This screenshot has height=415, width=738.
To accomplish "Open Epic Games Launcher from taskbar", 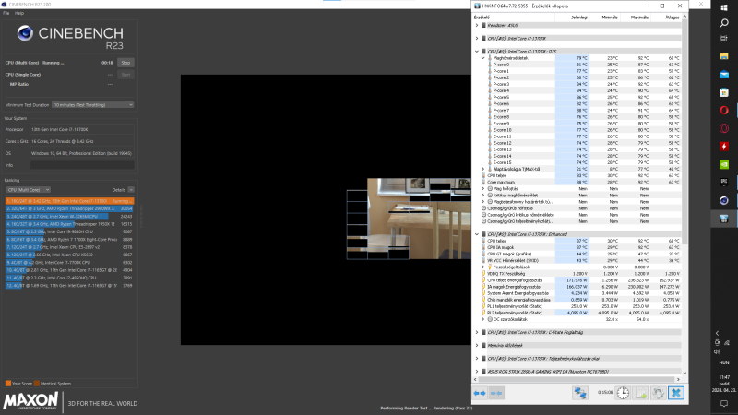I will click(724, 182).
